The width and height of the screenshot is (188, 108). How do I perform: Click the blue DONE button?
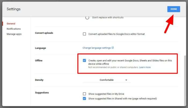click(173, 9)
